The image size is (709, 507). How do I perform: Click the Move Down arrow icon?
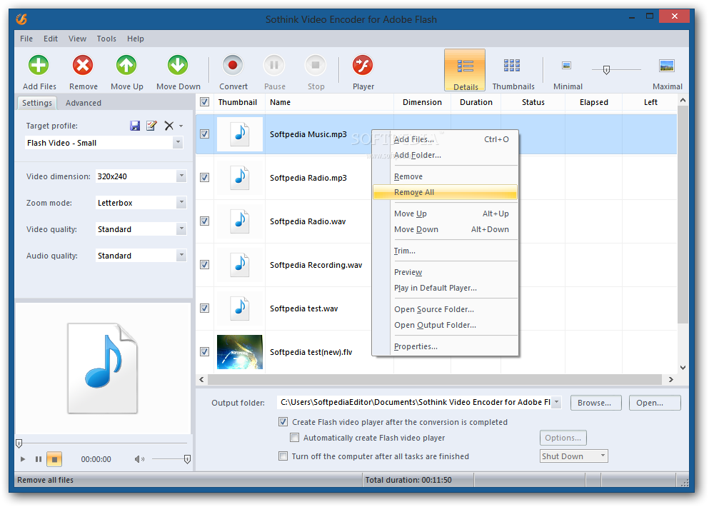point(178,66)
